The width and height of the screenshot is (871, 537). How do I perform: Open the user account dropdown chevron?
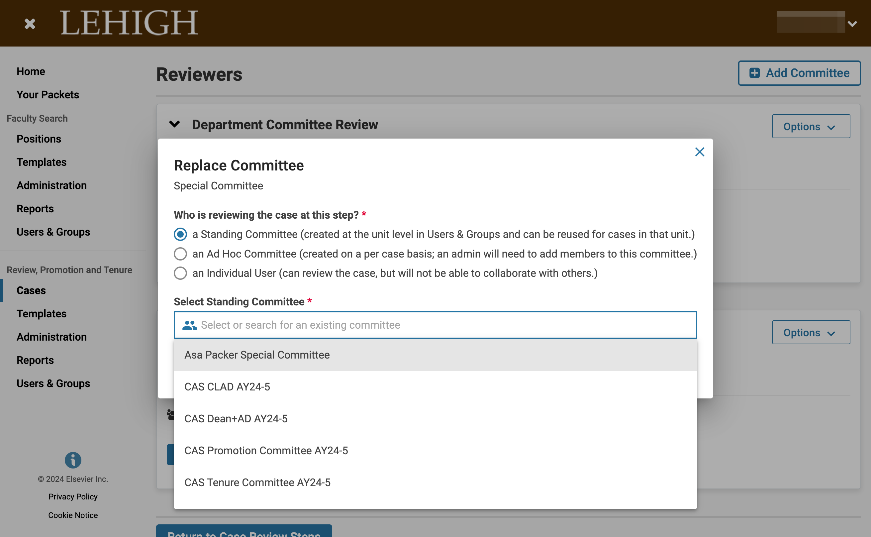point(852,24)
